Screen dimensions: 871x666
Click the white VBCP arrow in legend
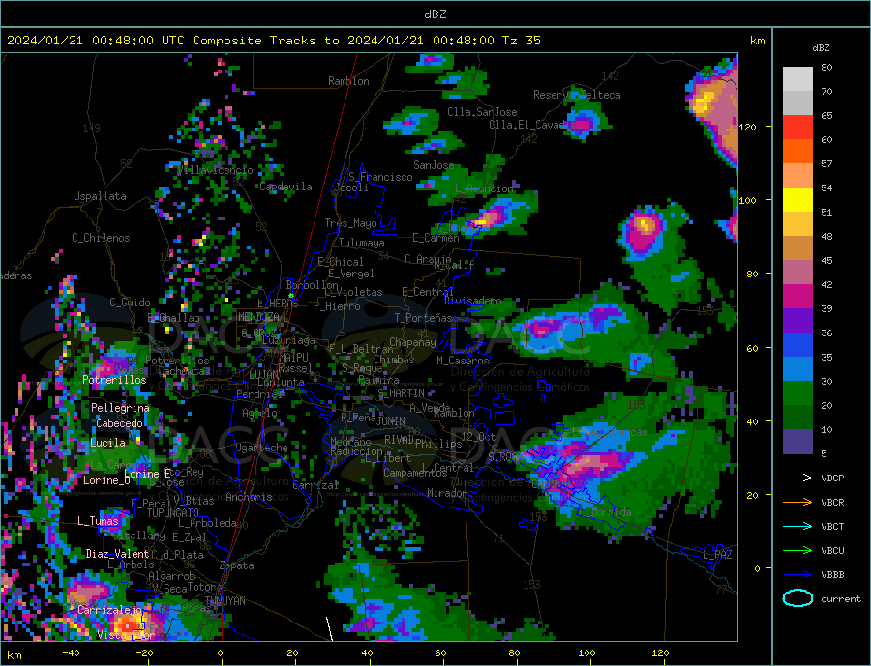click(x=797, y=478)
